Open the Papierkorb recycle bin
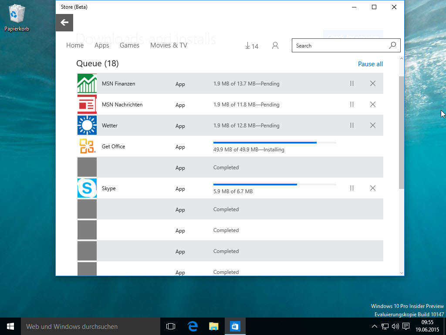 tap(17, 17)
